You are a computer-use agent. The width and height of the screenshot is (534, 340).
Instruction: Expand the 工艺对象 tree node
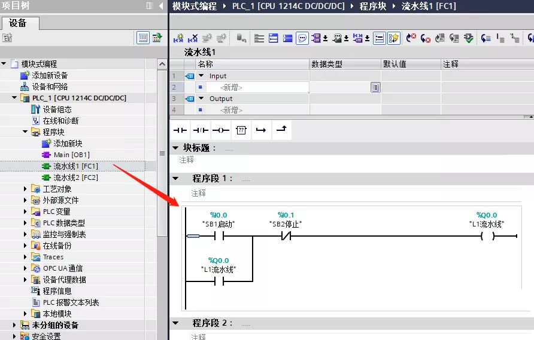click(x=25, y=189)
